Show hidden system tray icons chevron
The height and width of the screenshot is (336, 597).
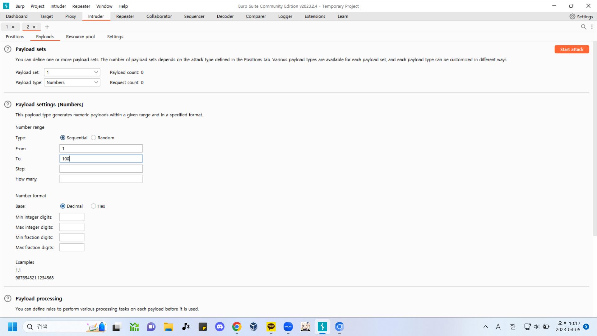(x=485, y=327)
